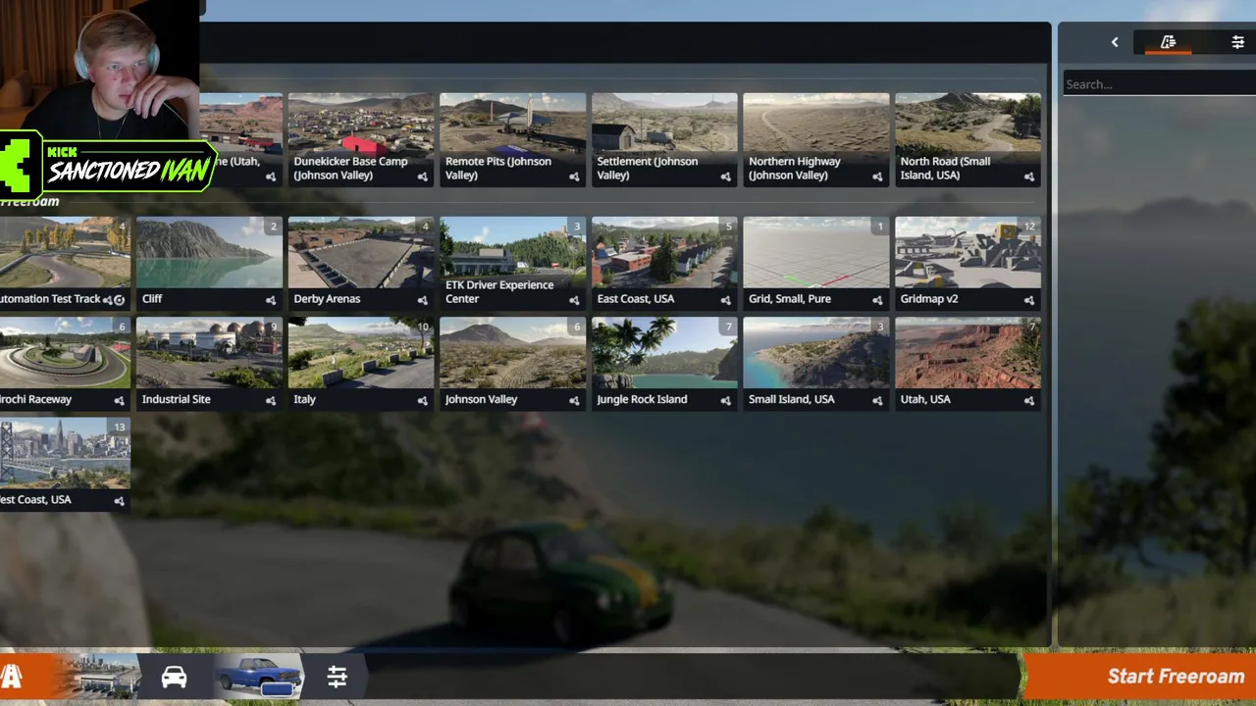Select the spawn points icon on Small Island, USA

pyautogui.click(x=877, y=401)
